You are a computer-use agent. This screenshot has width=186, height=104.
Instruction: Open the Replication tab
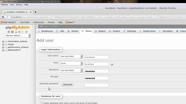[x=147, y=31]
